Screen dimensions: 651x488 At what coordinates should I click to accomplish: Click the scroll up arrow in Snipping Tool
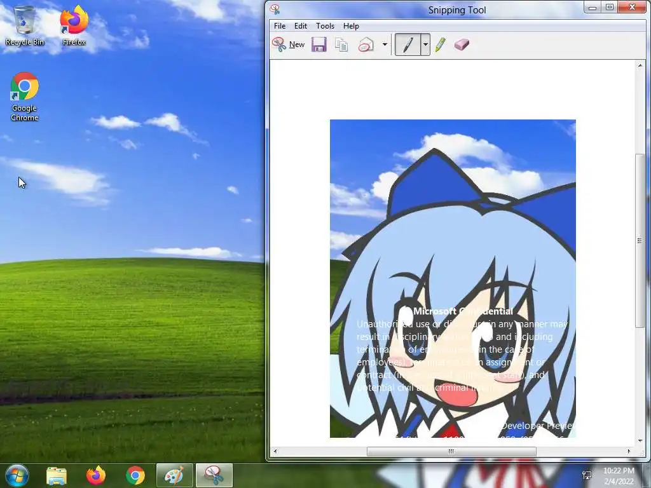(x=640, y=65)
